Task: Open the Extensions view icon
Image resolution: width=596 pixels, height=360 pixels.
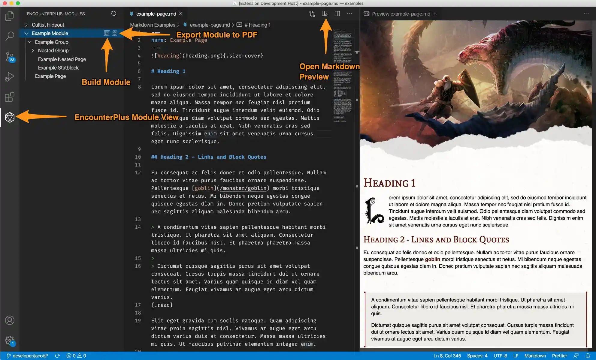Action: [9, 97]
